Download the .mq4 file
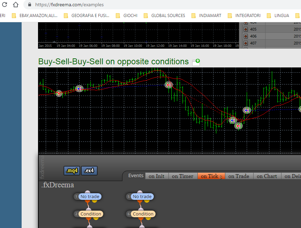Image resolution: width=301 pixels, height=228 pixels. point(72,170)
